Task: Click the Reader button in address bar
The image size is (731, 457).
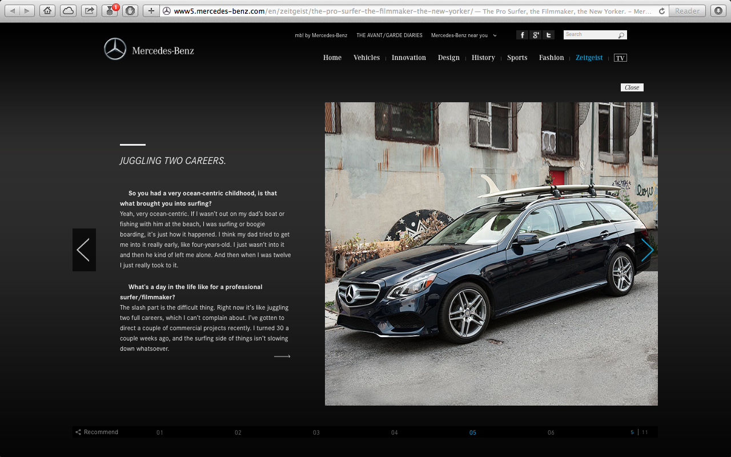Action: pyautogui.click(x=687, y=11)
